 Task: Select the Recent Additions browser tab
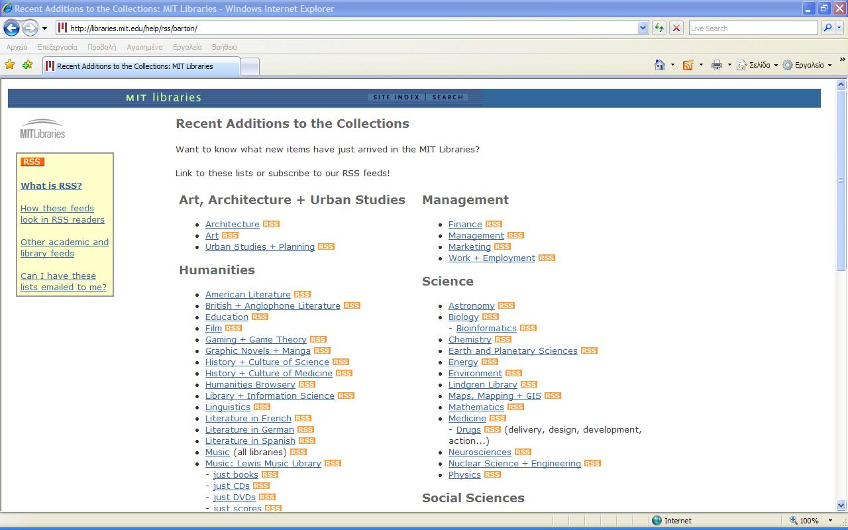[141, 66]
